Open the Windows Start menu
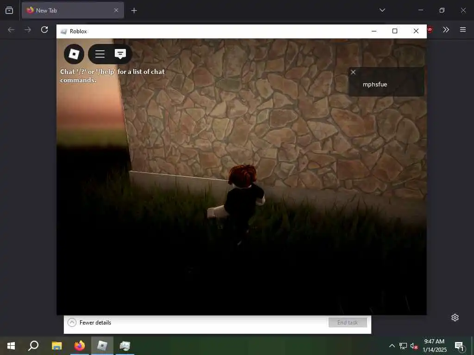 pos(11,346)
